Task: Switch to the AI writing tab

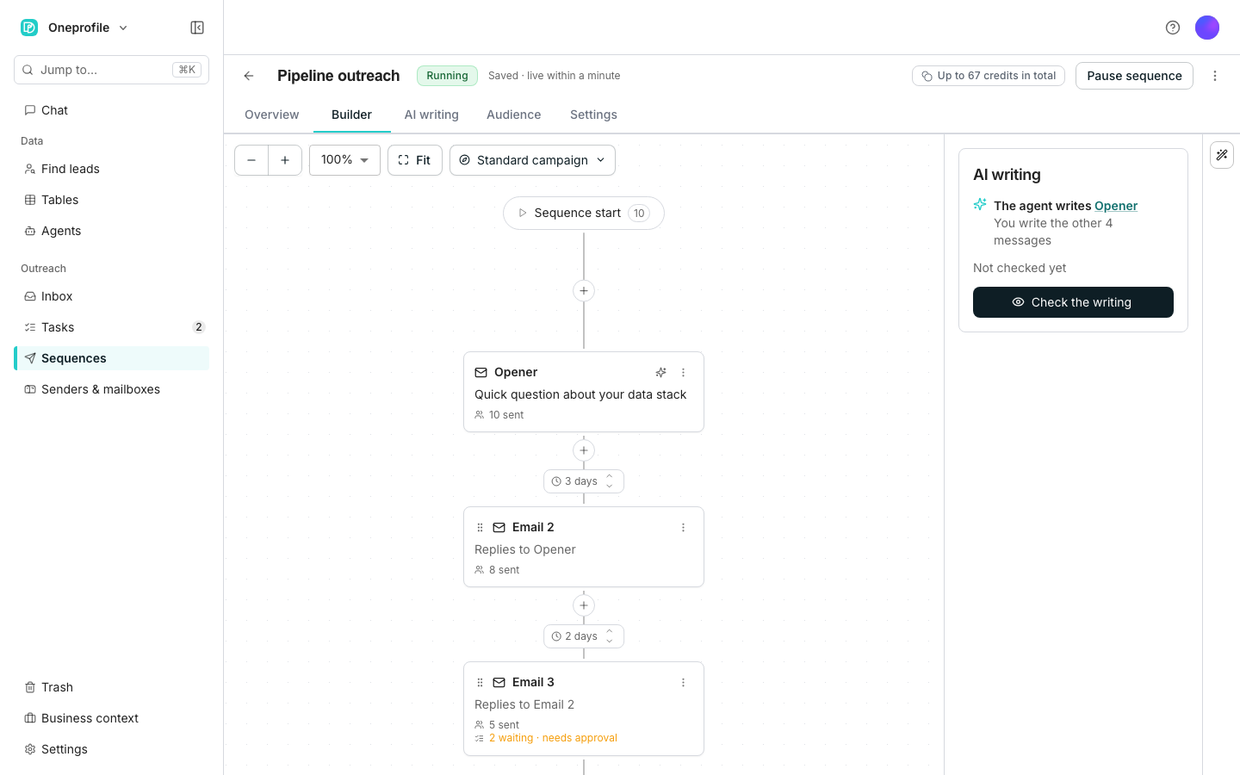Action: point(431,115)
